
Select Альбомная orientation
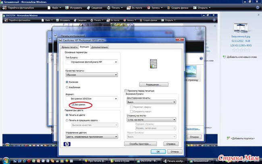click(x=67, y=87)
